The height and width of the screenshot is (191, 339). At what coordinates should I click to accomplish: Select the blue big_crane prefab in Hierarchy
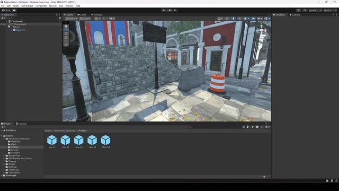click(x=21, y=30)
